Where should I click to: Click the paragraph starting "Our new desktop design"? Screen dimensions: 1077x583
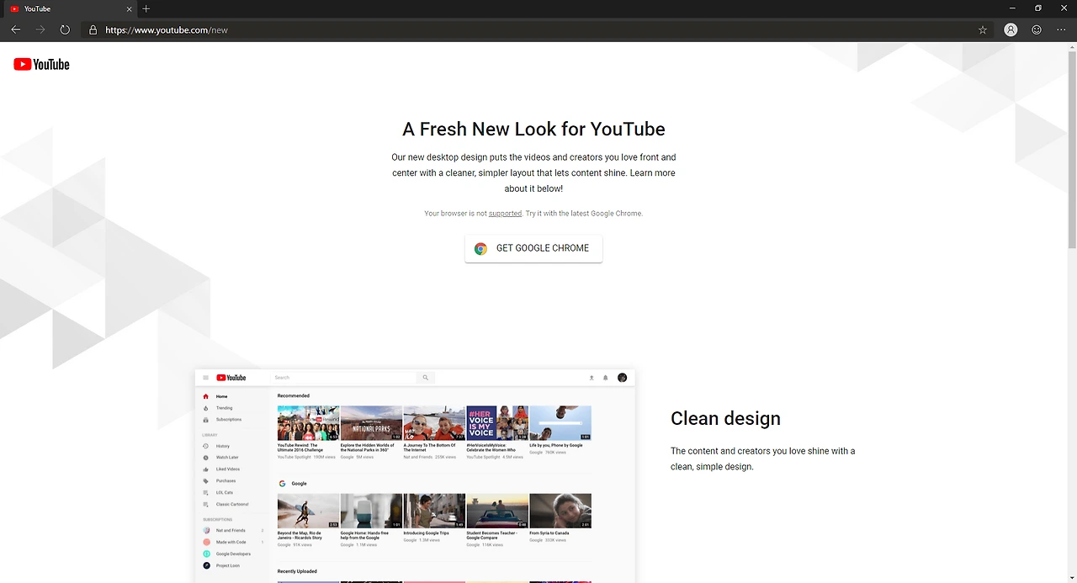tap(533, 172)
